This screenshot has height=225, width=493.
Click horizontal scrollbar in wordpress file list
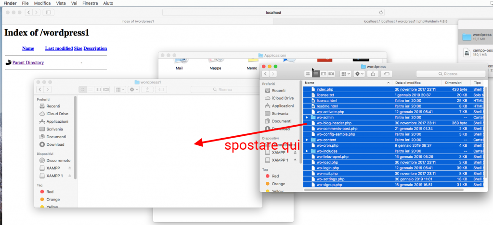tap(384, 190)
